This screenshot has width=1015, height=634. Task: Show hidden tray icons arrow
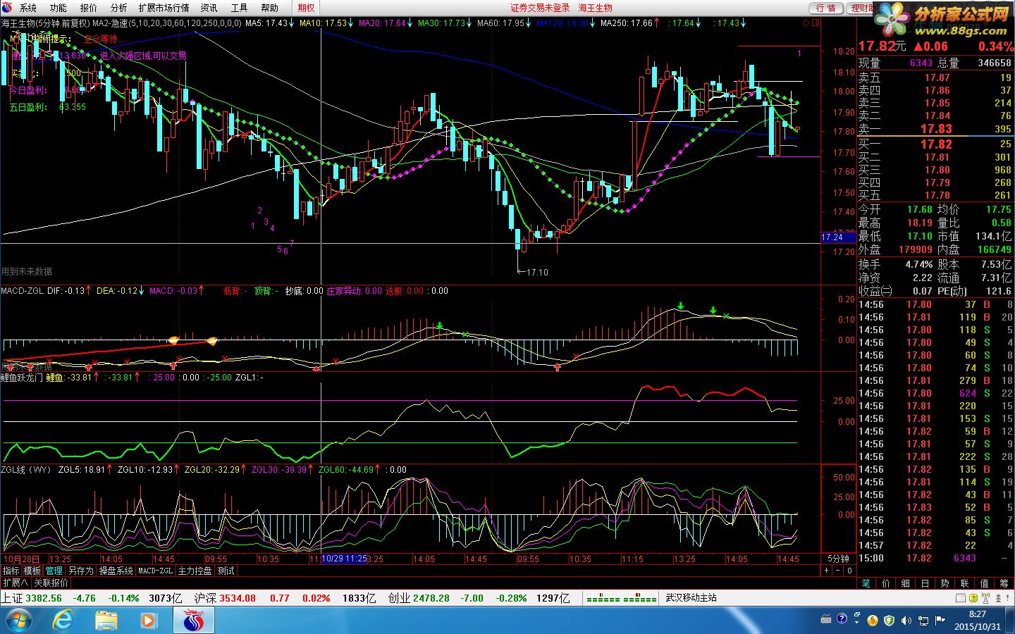point(857,623)
